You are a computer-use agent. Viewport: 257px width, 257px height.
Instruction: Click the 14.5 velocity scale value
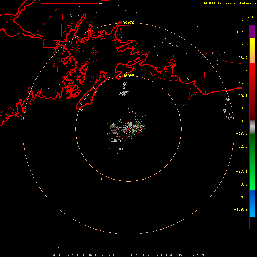click(243, 108)
